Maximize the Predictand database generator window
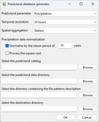This screenshot has width=99, height=122. pyautogui.click(x=81, y=4)
